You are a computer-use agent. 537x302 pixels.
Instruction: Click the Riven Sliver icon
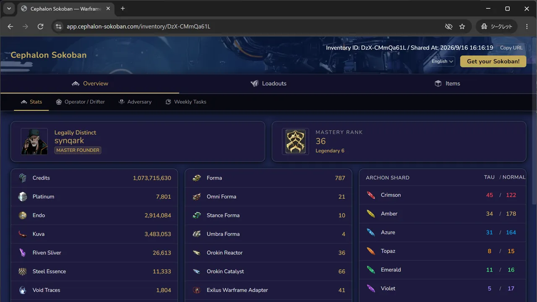pos(23,253)
